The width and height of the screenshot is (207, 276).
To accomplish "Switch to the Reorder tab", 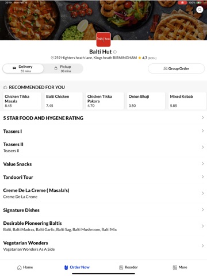I will pos(128,267).
